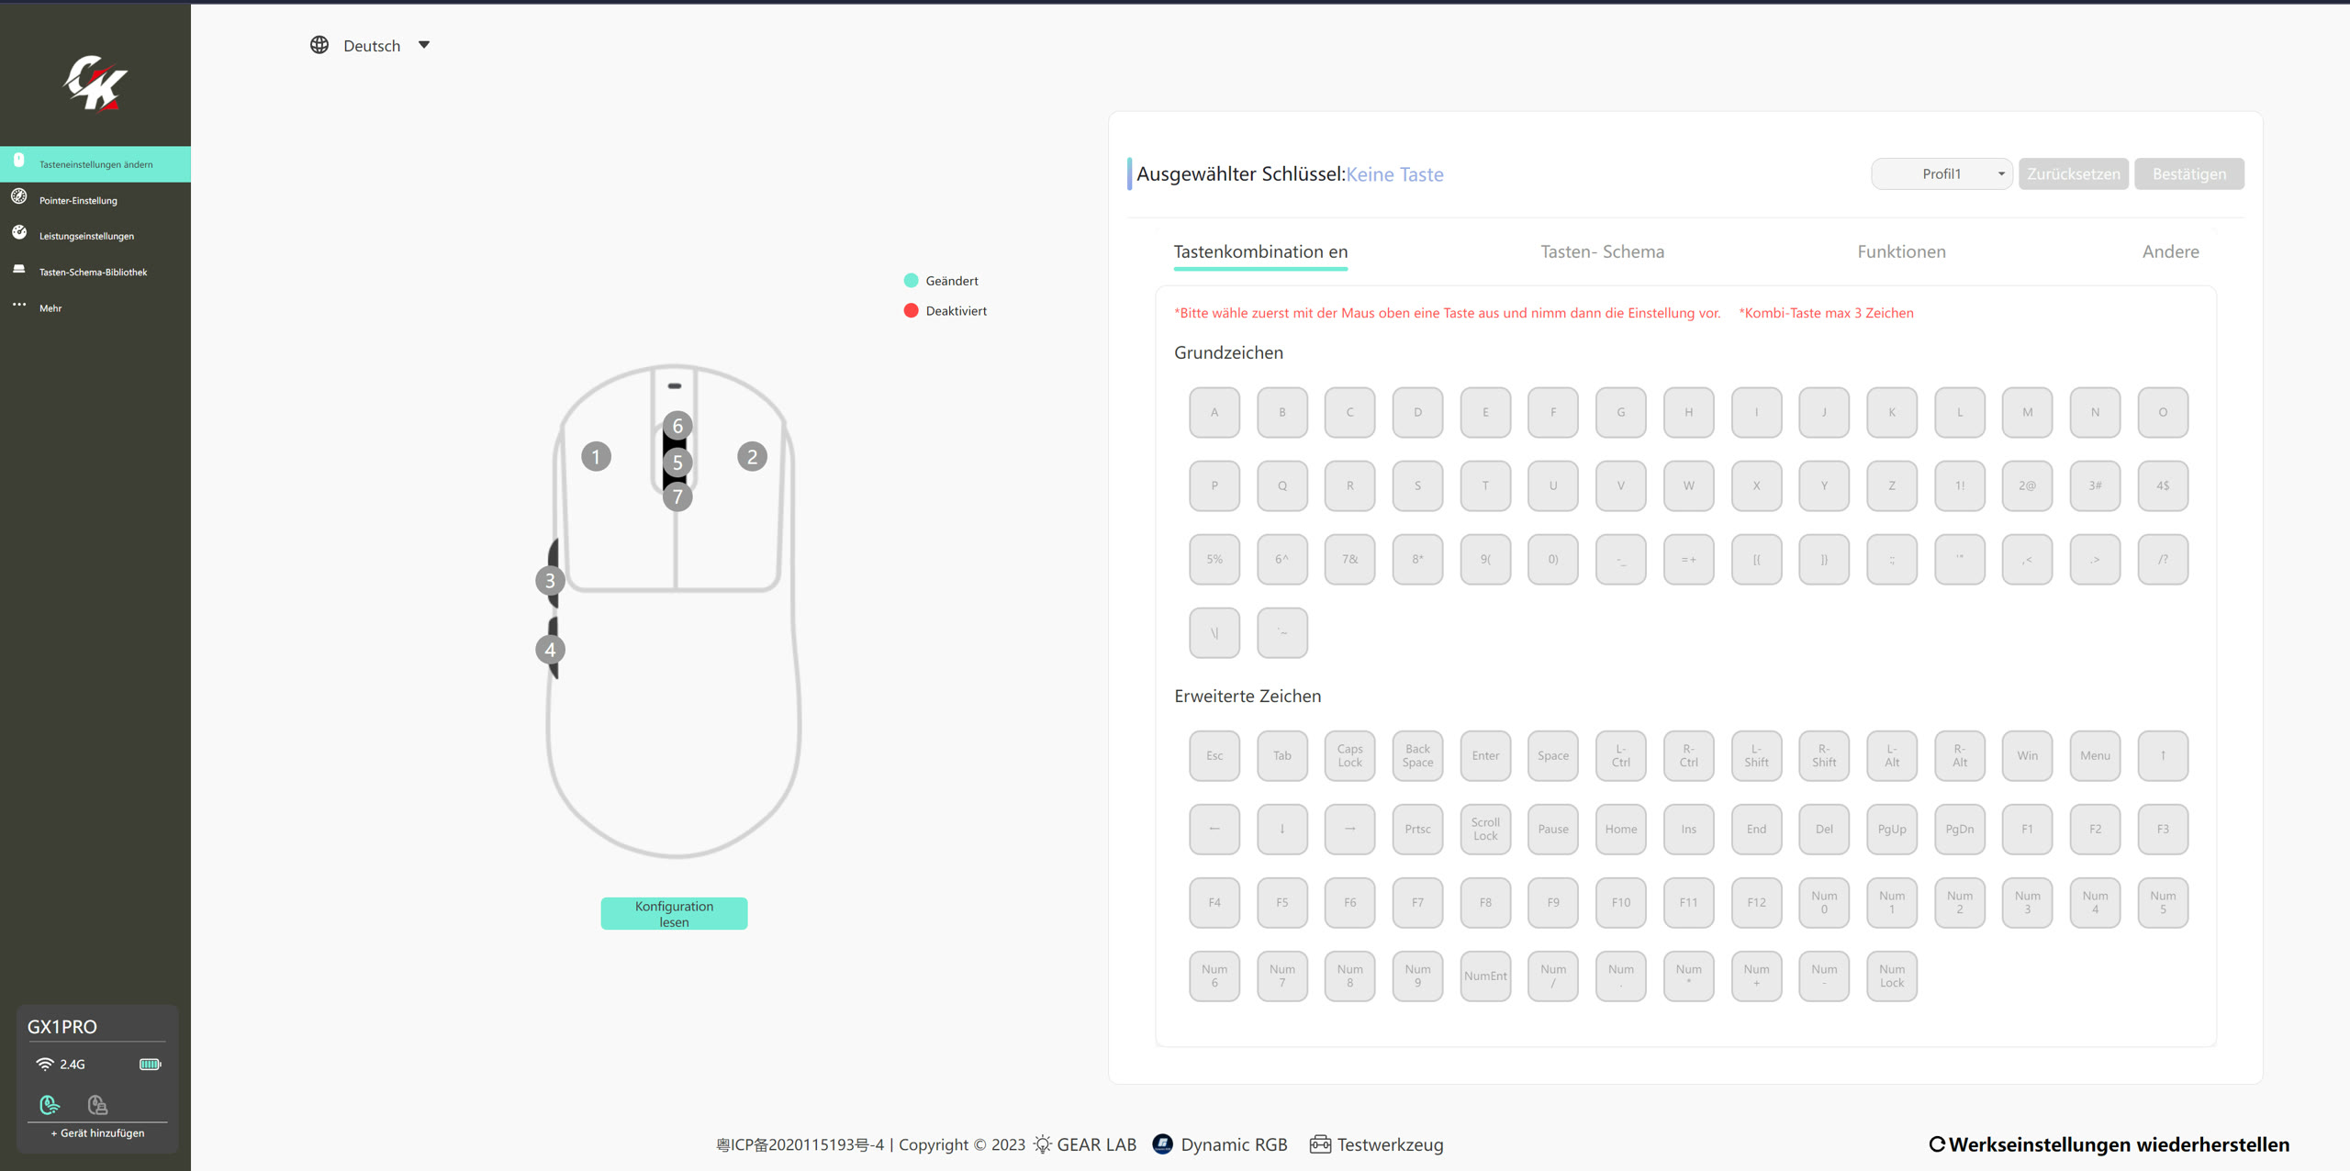This screenshot has height=1171, width=2350.
Task: Click + Gerät hinzufügen
Action: tap(97, 1133)
